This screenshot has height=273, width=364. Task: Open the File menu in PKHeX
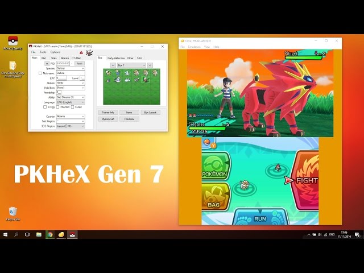pos(34,52)
